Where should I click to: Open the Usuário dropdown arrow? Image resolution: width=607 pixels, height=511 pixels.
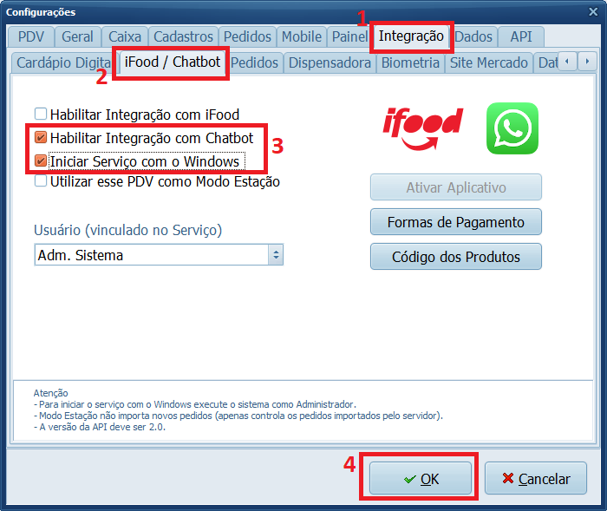[x=276, y=254]
